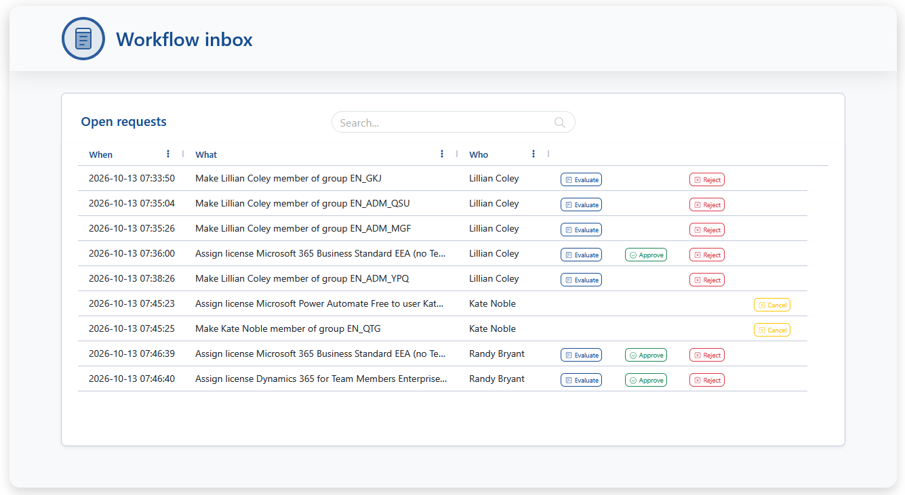Approve Lillian Coley's Microsoft 365 license request
The width and height of the screenshot is (905, 495).
(x=646, y=255)
